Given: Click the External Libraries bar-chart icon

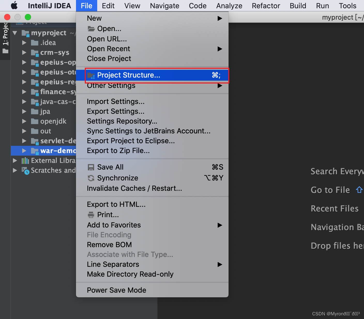Looking at the screenshot, I should (x=25, y=161).
